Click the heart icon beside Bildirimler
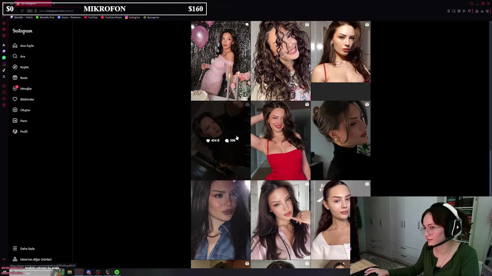Viewport: 492px width, 276px height. [x=15, y=99]
